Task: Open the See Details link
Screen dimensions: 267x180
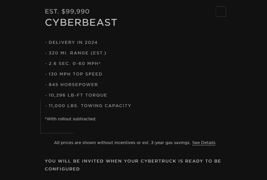Action: click(x=203, y=143)
